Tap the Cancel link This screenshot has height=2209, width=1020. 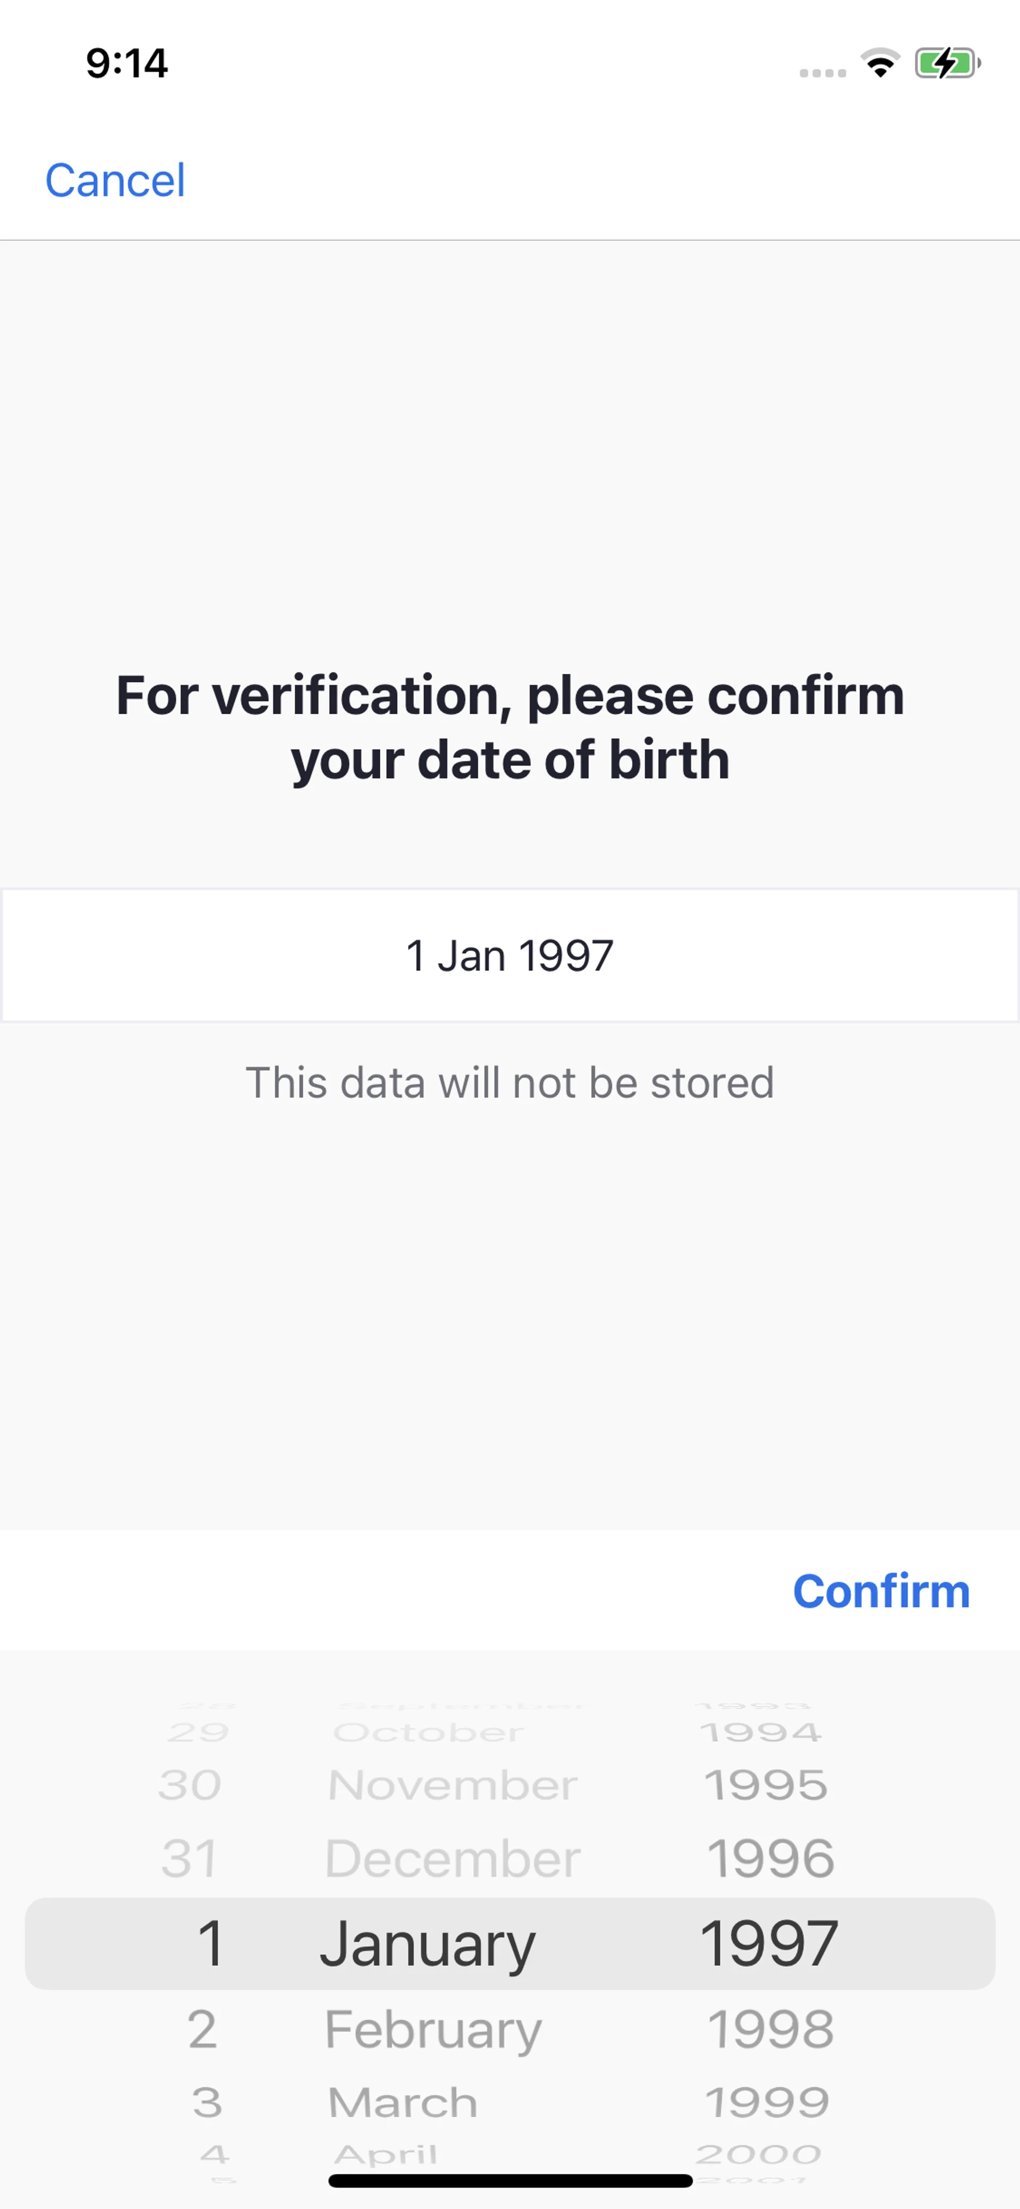[115, 180]
